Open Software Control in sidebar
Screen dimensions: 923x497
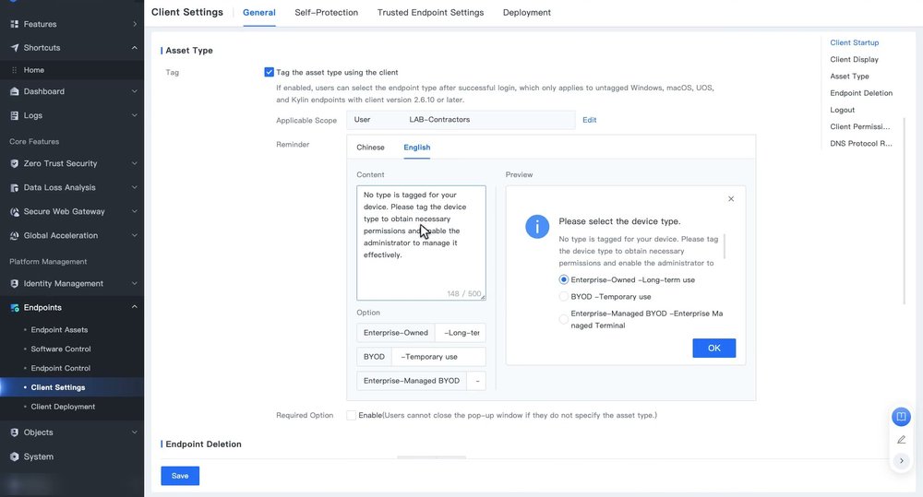click(61, 349)
